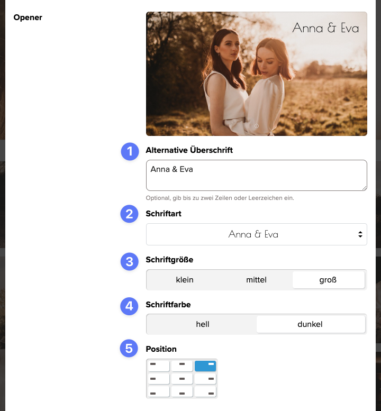Click the 'Anna & Eva' title on preview

tap(325, 28)
